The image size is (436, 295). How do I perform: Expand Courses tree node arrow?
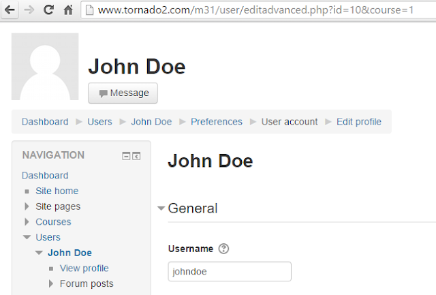[x=27, y=222]
